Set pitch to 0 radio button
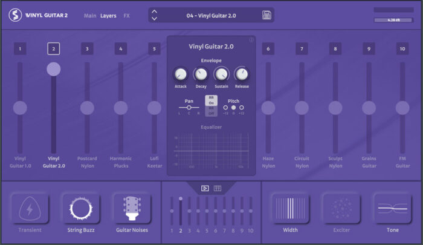 (x=233, y=108)
